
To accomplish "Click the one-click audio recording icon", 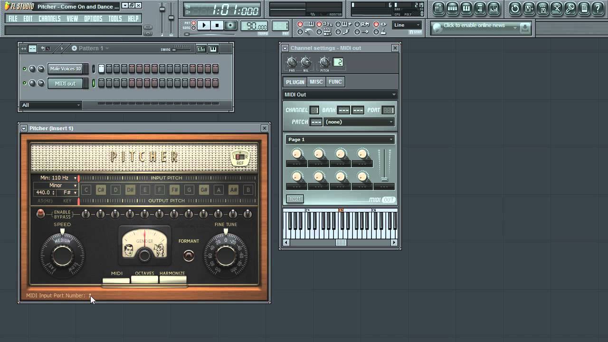I will tap(570, 8).
